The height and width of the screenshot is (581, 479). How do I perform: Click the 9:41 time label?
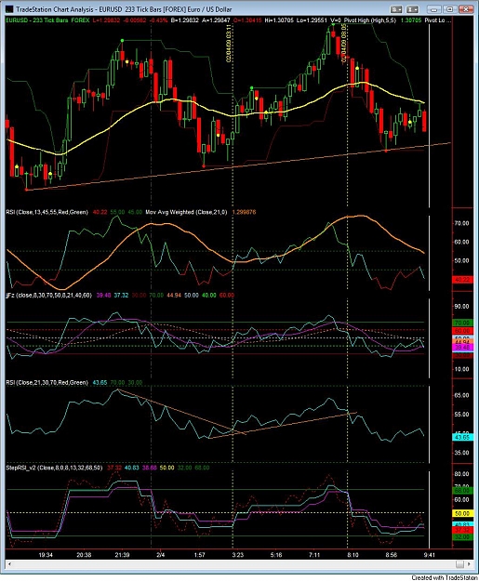pyautogui.click(x=429, y=555)
